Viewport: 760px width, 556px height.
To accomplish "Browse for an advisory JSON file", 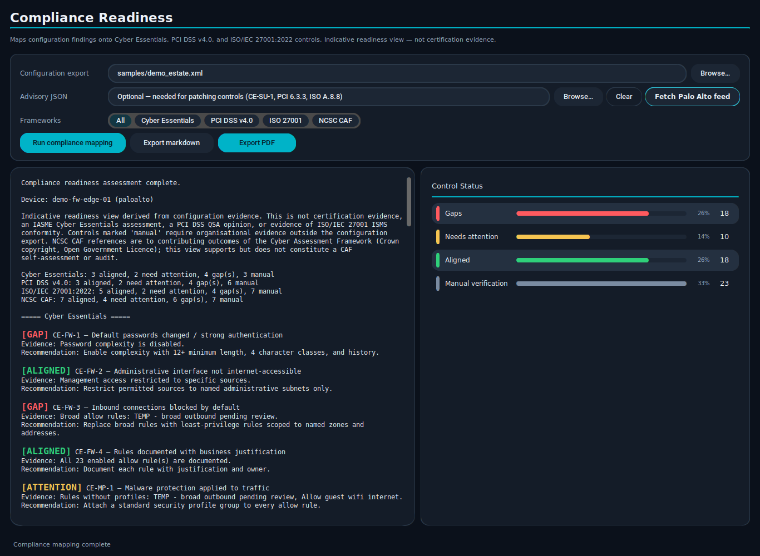I will pos(578,97).
